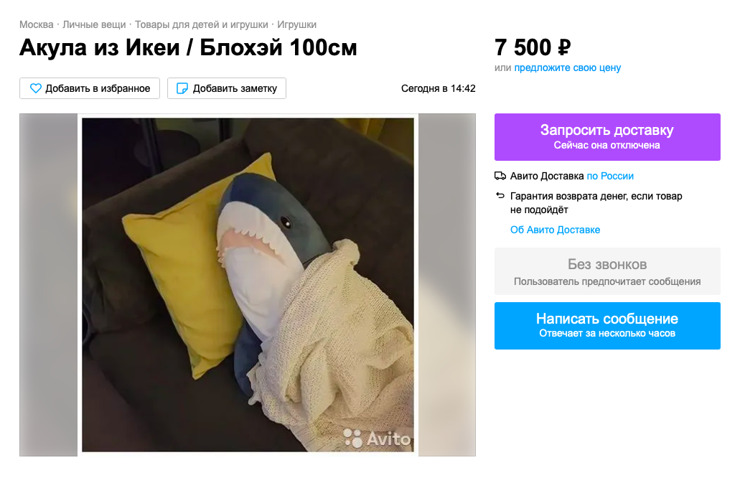The image size is (740, 478).
Task: Click the heart icon for favorites
Action: [35, 88]
